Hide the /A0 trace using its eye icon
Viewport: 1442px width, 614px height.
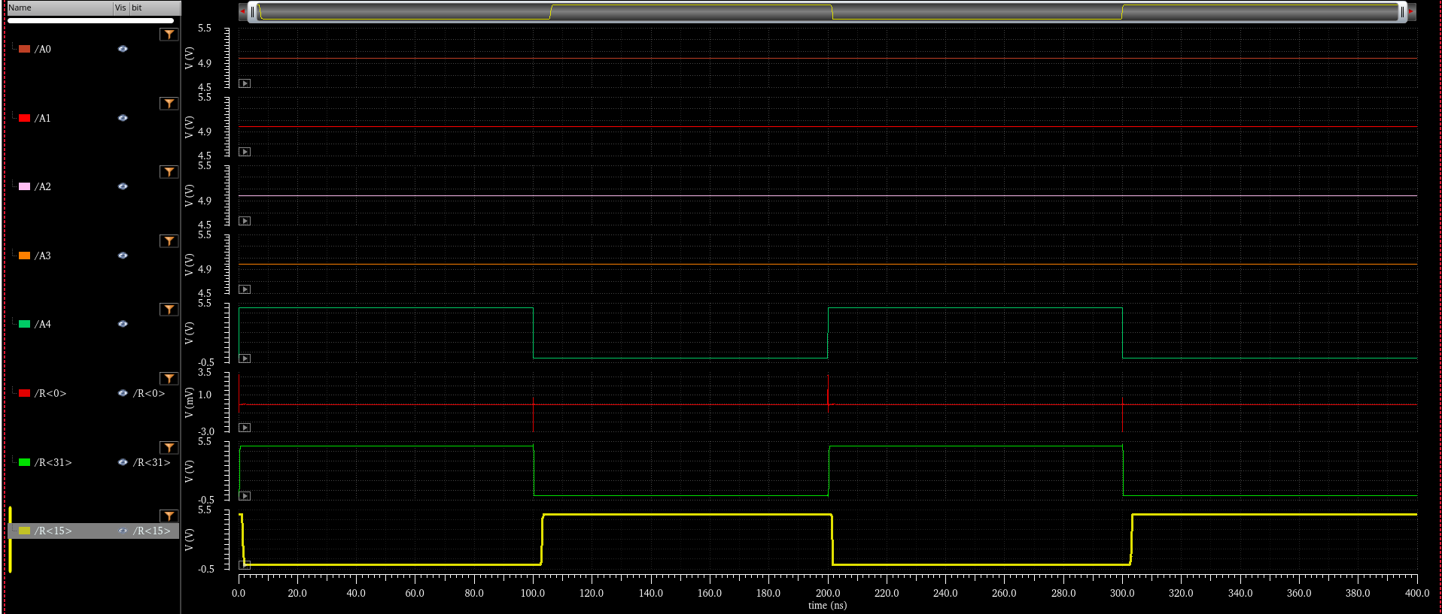pyautogui.click(x=123, y=49)
